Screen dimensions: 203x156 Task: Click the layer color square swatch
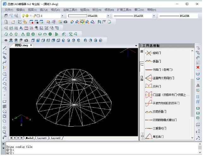[x=38, y=16]
